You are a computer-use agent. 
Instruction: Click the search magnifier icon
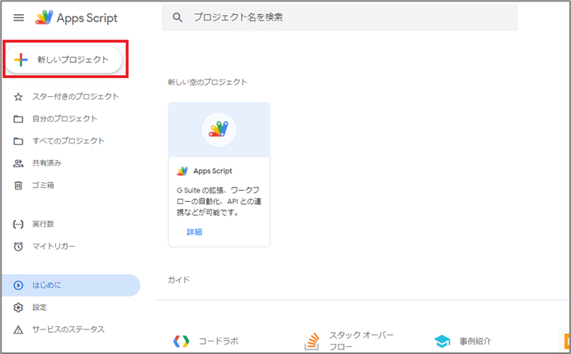[x=177, y=17]
